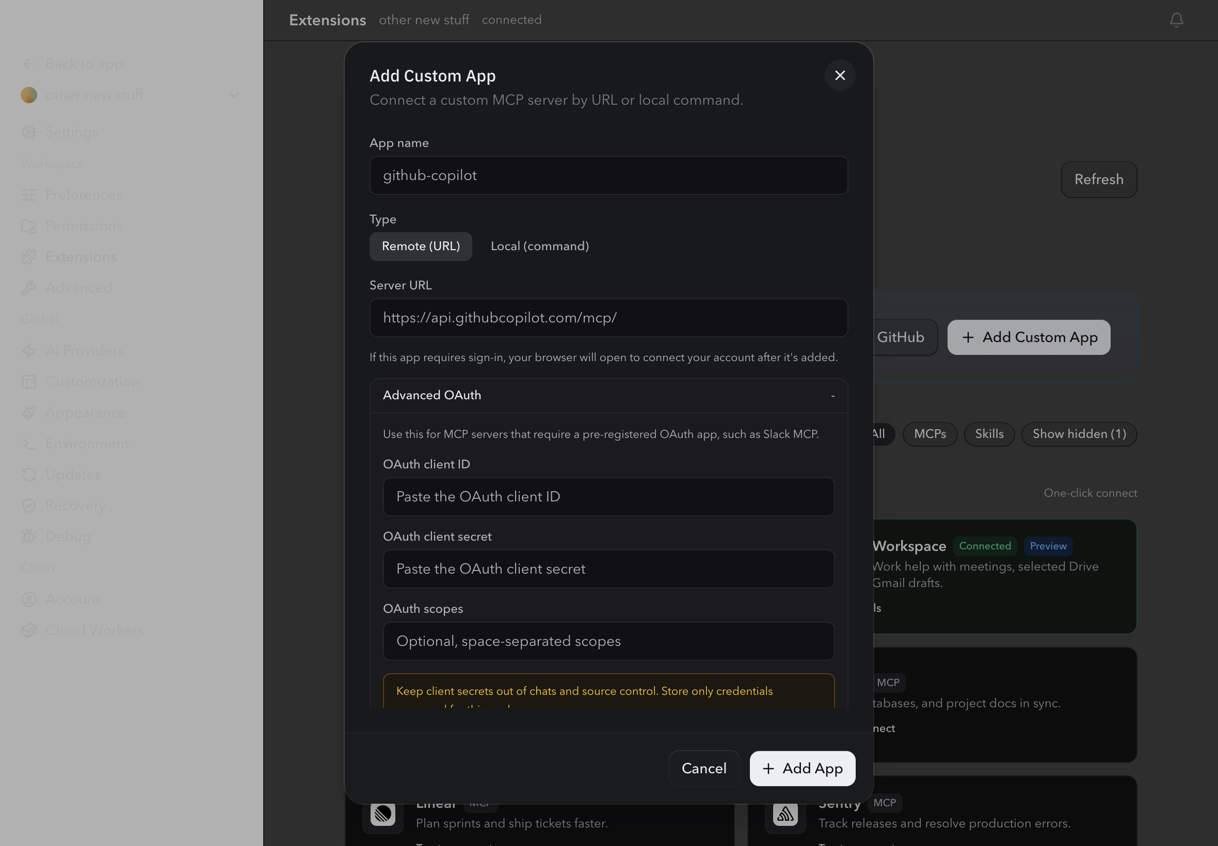Click the Debug bug icon
The width and height of the screenshot is (1218, 846).
coord(28,536)
